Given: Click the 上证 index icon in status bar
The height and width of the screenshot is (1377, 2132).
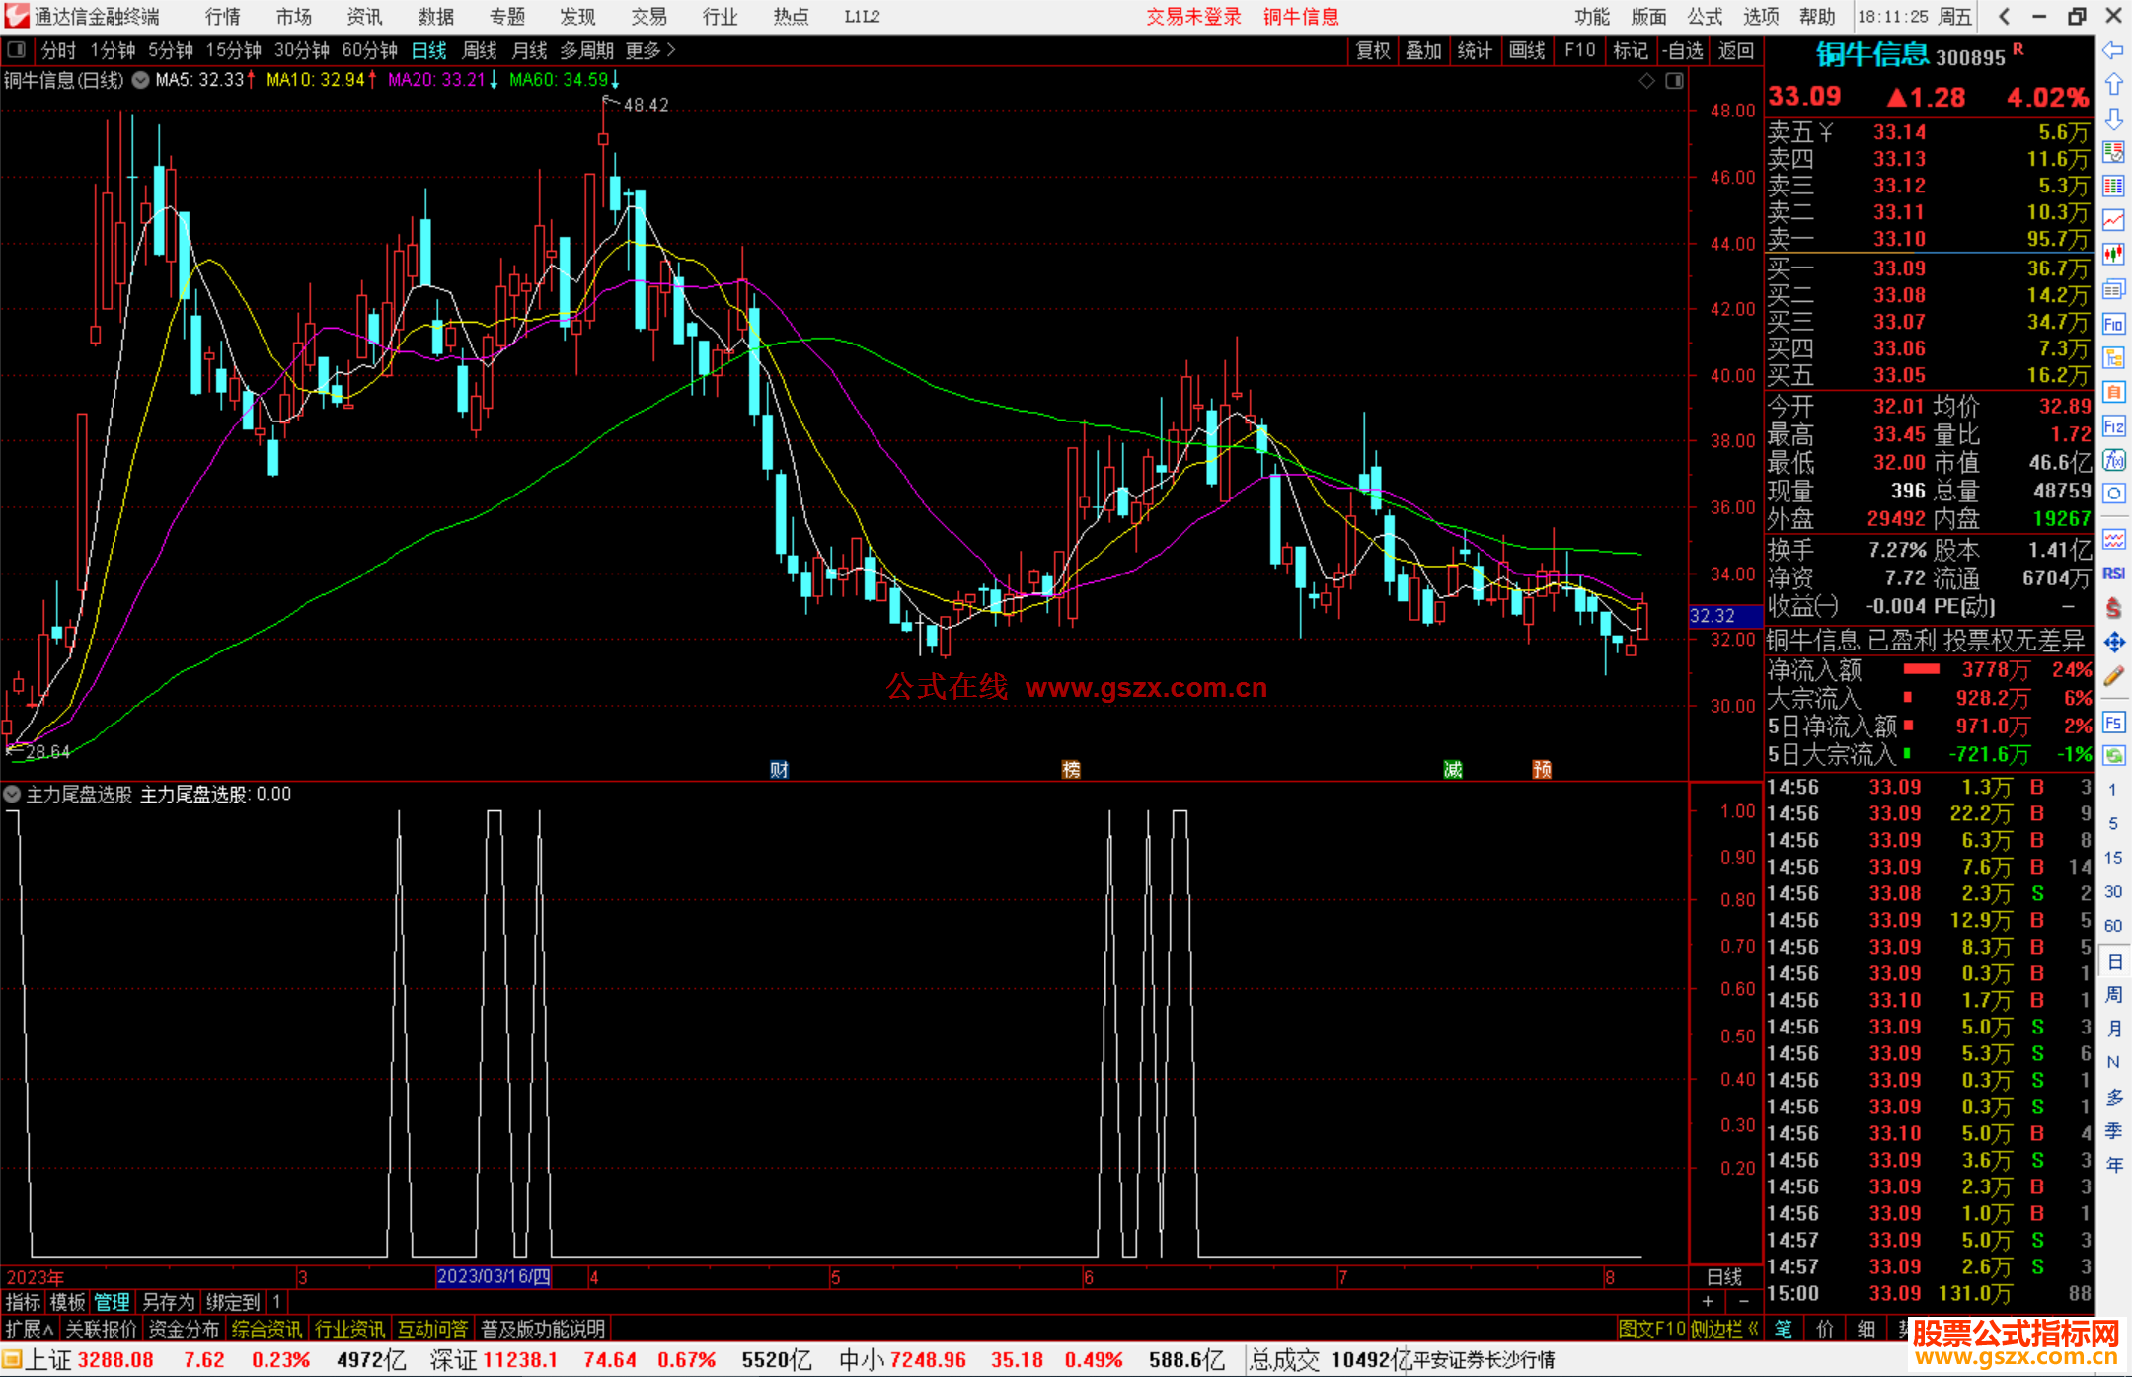Looking at the screenshot, I should [x=13, y=1360].
